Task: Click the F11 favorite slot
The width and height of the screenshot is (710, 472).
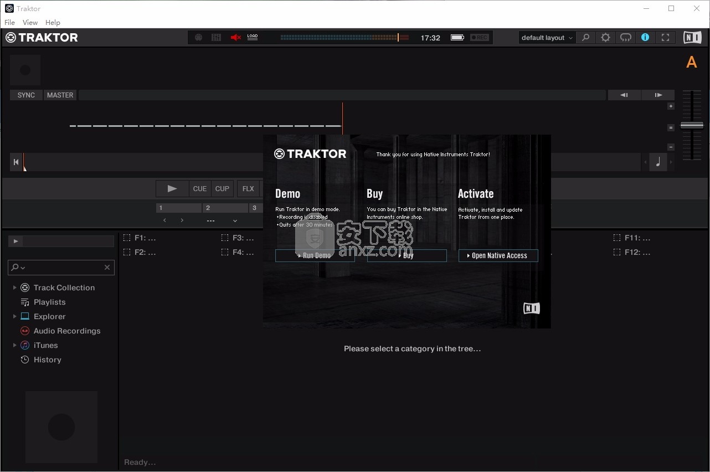Action: coord(632,238)
